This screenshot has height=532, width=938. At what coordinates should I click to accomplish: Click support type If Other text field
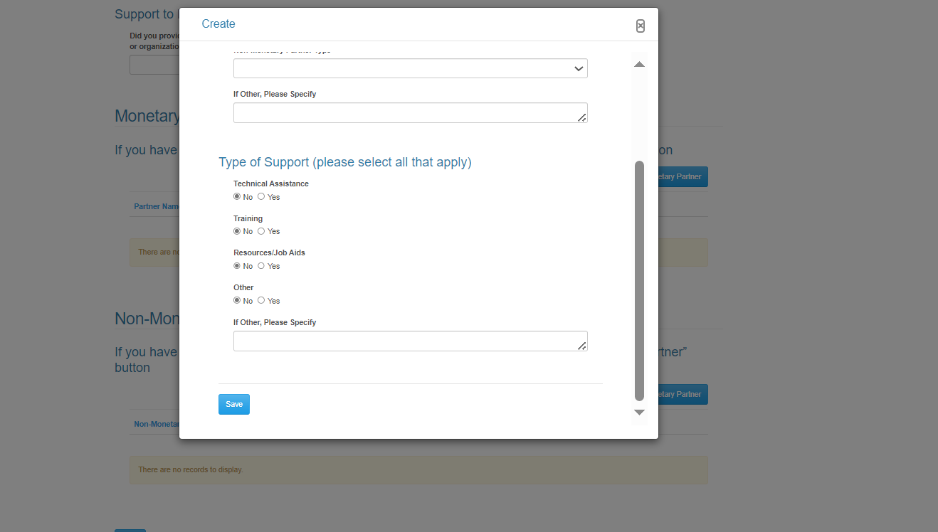pyautogui.click(x=406, y=341)
